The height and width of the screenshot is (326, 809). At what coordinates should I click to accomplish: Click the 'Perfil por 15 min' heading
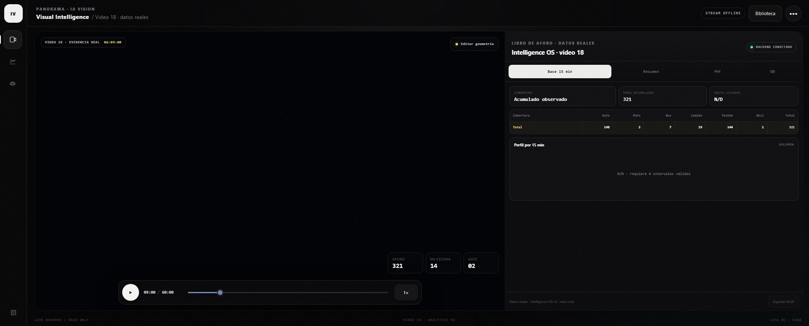529,145
